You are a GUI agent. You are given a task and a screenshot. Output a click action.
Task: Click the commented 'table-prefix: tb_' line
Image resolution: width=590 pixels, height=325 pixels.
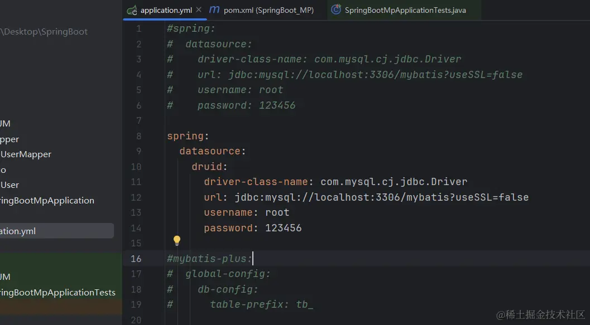262,304
